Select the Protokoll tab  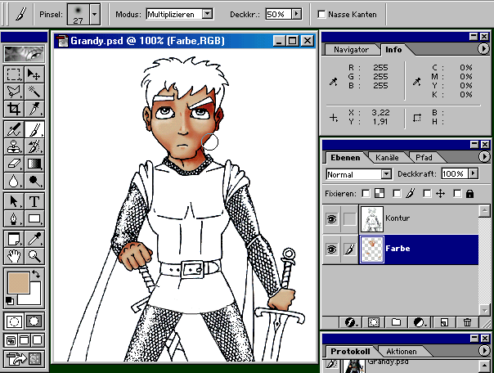[x=350, y=352]
